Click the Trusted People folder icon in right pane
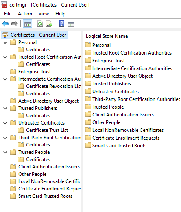181x212 pixels. (88, 107)
